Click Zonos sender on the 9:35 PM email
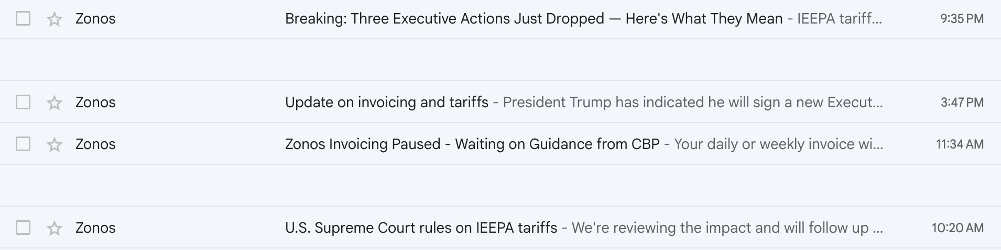 pos(95,19)
